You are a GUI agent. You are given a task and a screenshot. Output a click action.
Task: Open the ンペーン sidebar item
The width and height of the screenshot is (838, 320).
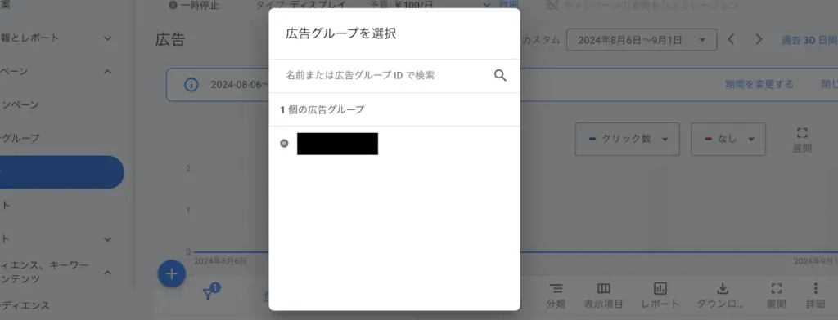pos(20,105)
